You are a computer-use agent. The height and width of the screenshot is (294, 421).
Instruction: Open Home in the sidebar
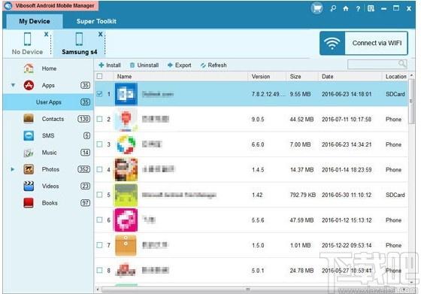pos(48,68)
